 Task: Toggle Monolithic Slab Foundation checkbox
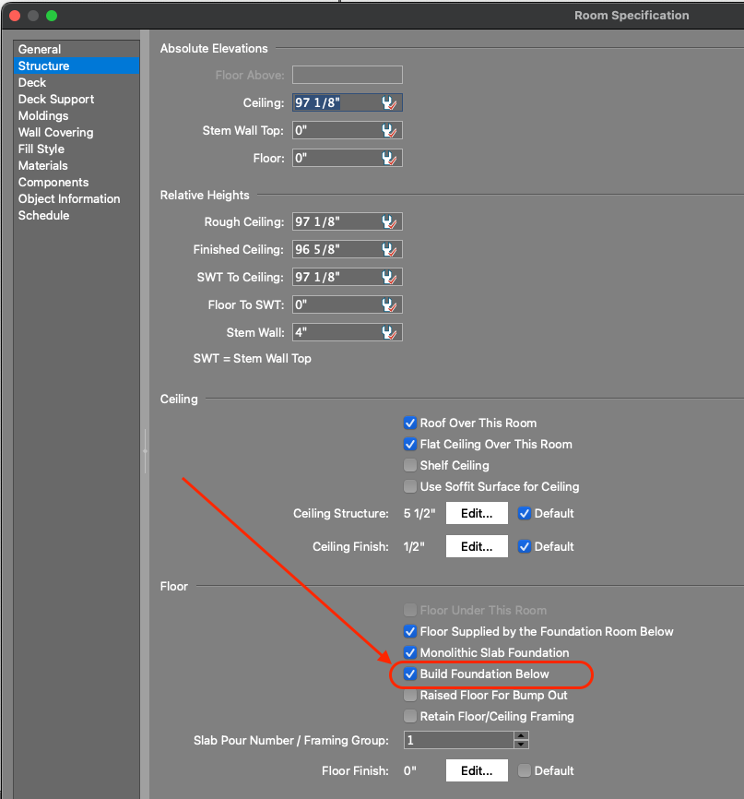pos(410,653)
